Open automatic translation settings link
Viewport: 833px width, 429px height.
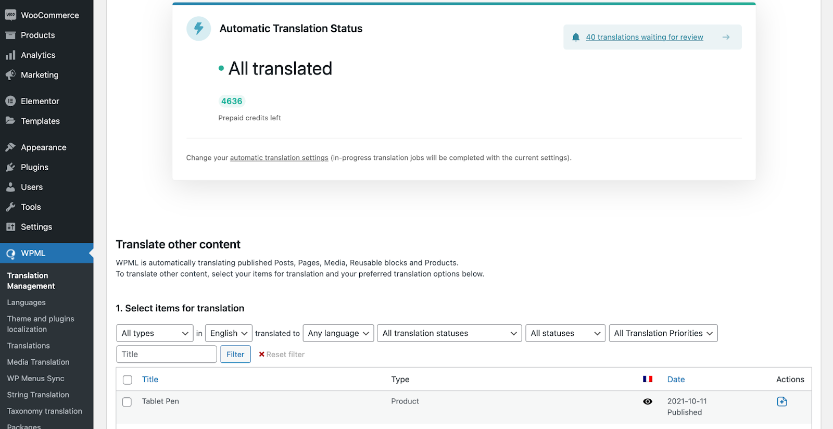279,158
